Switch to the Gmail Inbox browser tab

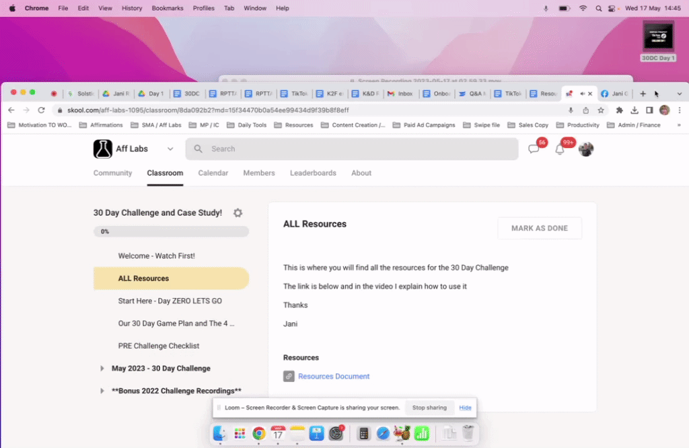401,94
